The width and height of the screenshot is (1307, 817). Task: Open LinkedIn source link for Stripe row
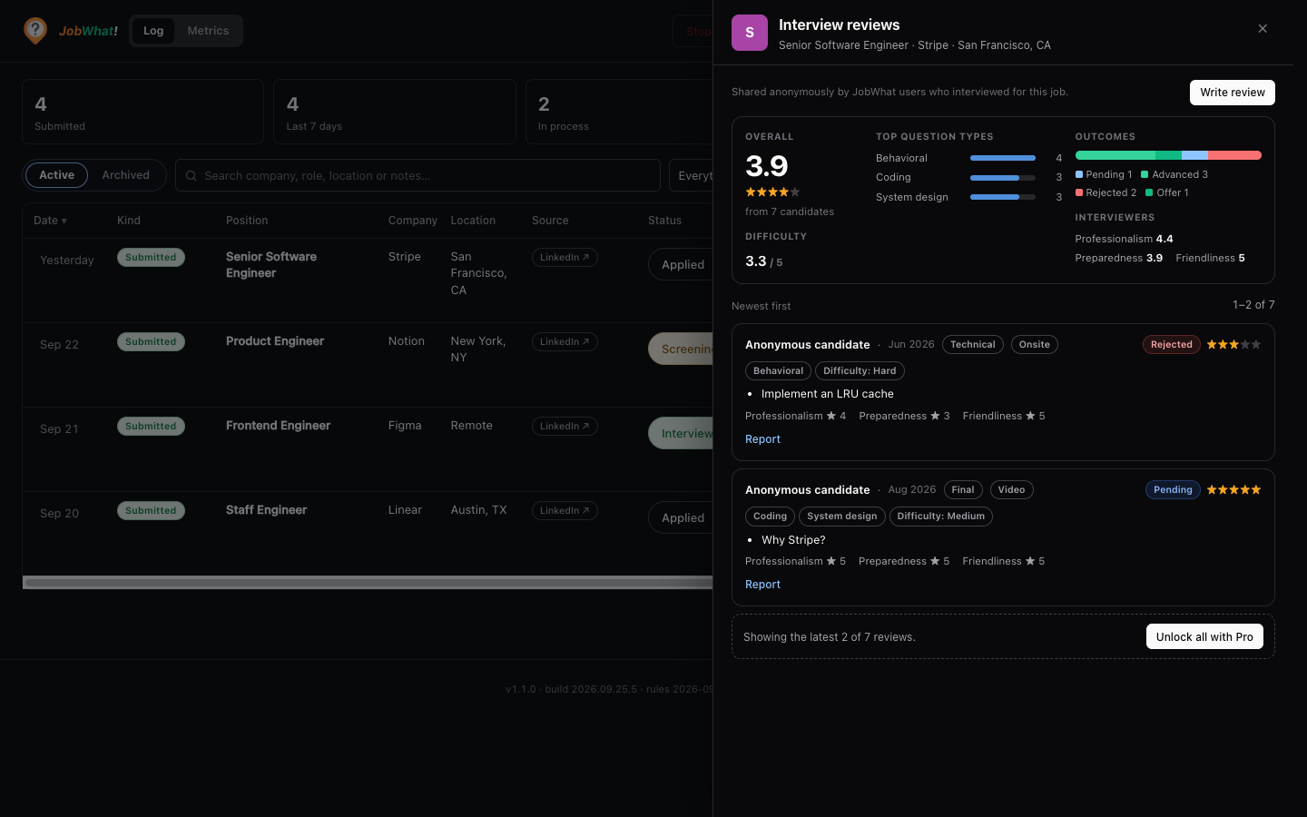[x=565, y=258]
